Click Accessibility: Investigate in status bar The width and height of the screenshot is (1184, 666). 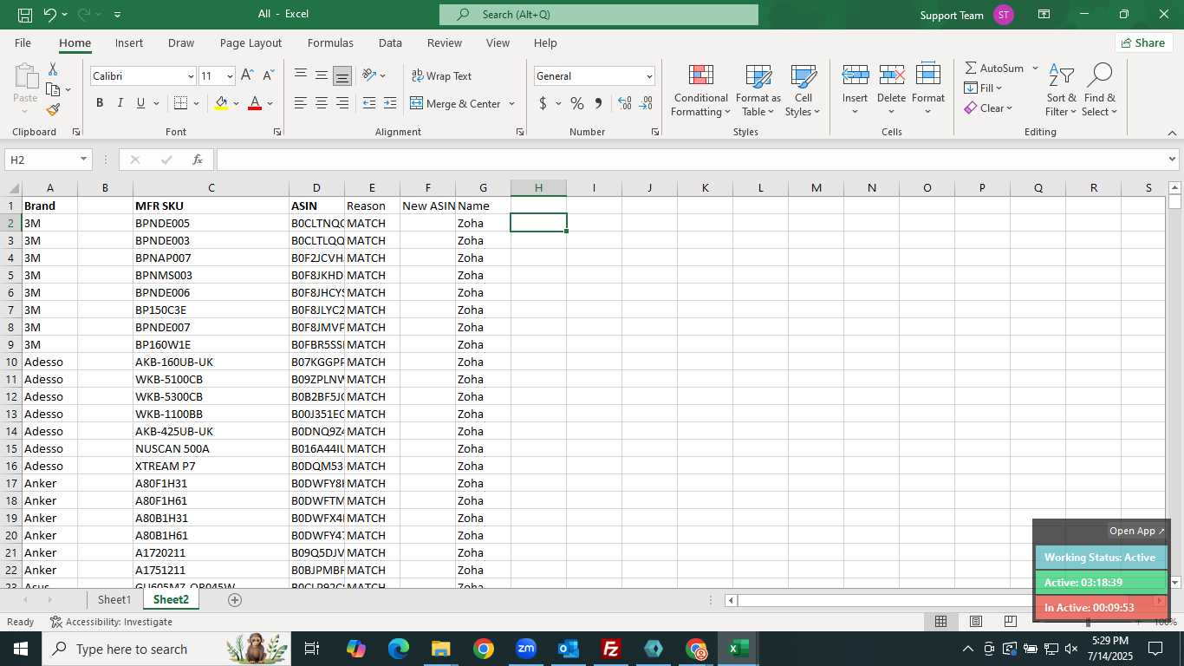111,622
